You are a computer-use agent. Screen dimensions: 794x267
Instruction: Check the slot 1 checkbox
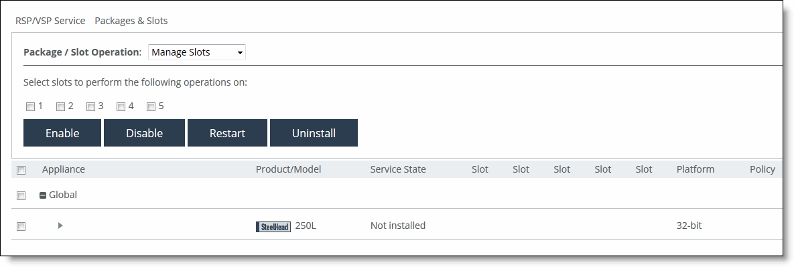pyautogui.click(x=30, y=106)
